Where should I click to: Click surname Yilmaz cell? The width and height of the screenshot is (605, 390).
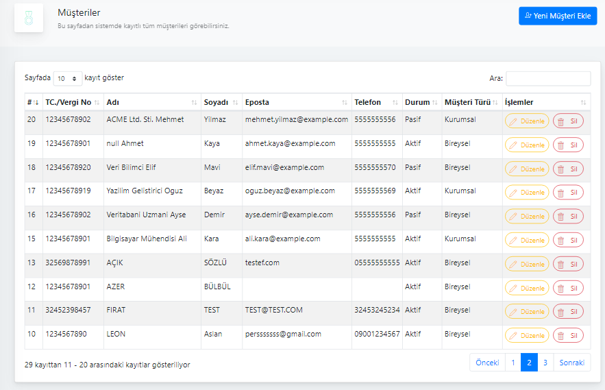click(215, 119)
